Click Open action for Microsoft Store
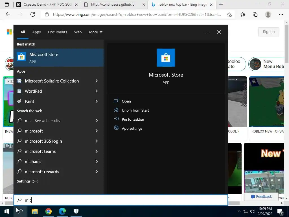Screen dimensions: 289x217 coord(126,101)
